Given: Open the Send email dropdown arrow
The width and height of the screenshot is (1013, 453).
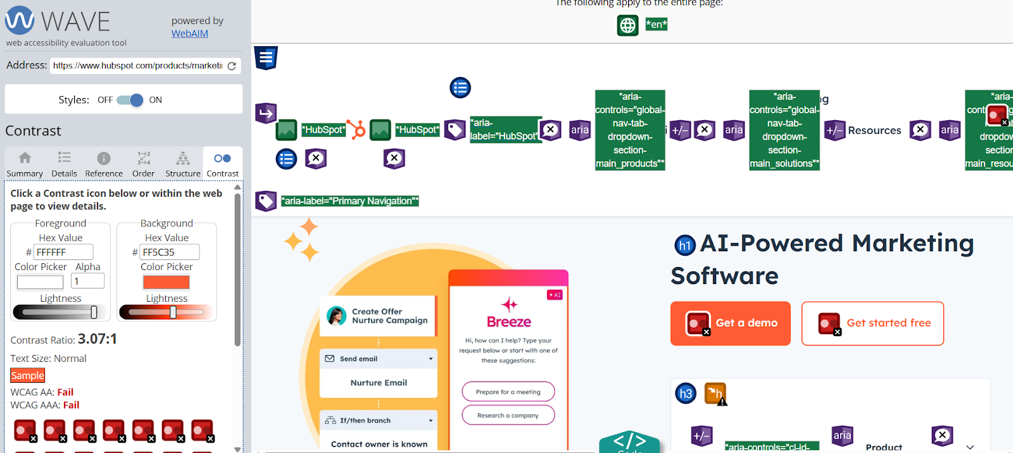Looking at the screenshot, I should (431, 359).
